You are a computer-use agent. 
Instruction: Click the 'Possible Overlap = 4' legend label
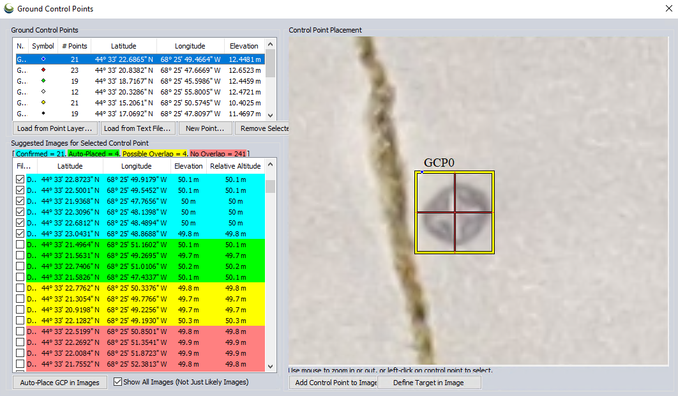point(154,154)
